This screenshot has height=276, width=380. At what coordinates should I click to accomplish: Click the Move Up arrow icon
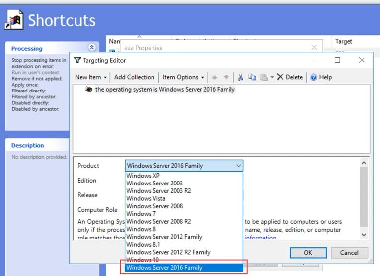[215, 77]
